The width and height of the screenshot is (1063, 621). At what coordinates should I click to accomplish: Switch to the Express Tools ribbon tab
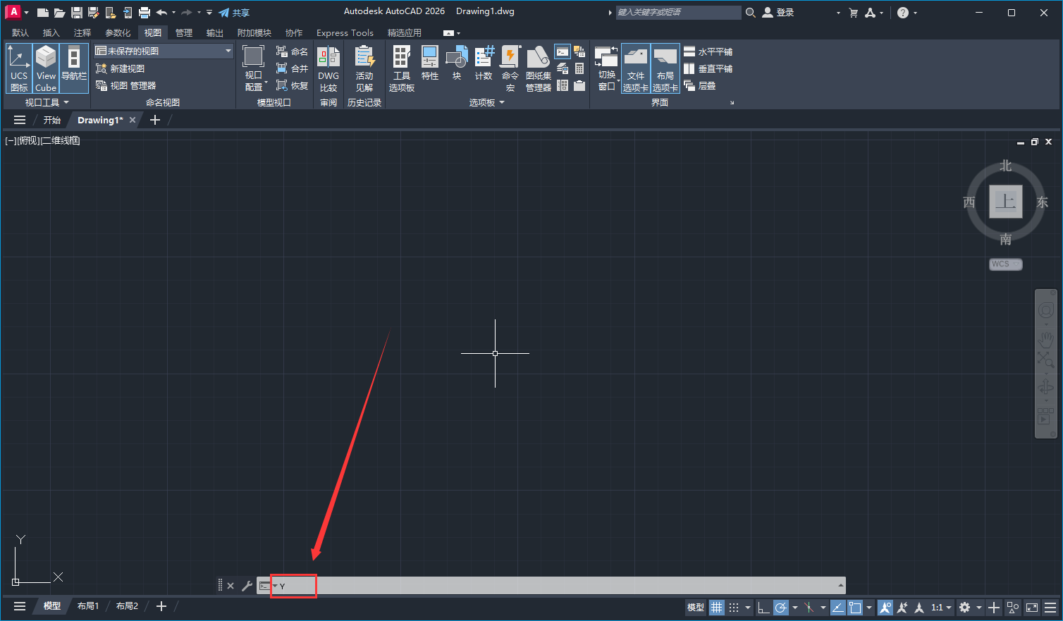tap(345, 32)
